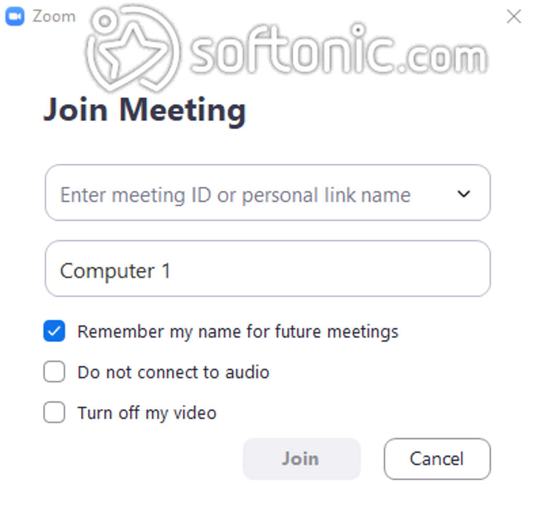Click the placeholder text Enter meeting ID
Viewport: 533px width, 522px height.
[235, 195]
